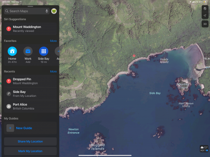This screenshot has height=157, width=210.
Task: Open the user profile avatar
Action: point(54,11)
